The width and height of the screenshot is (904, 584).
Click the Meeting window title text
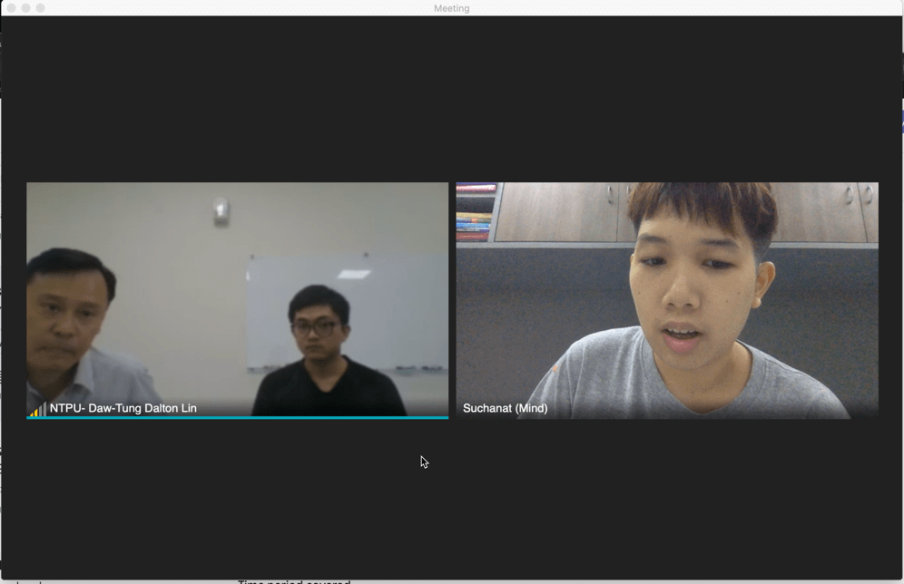click(451, 8)
